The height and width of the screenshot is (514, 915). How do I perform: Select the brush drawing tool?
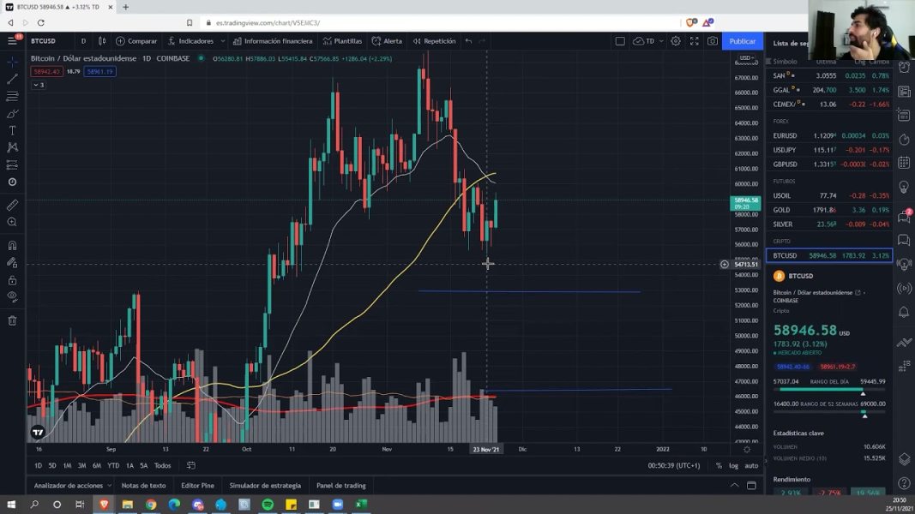point(12,114)
